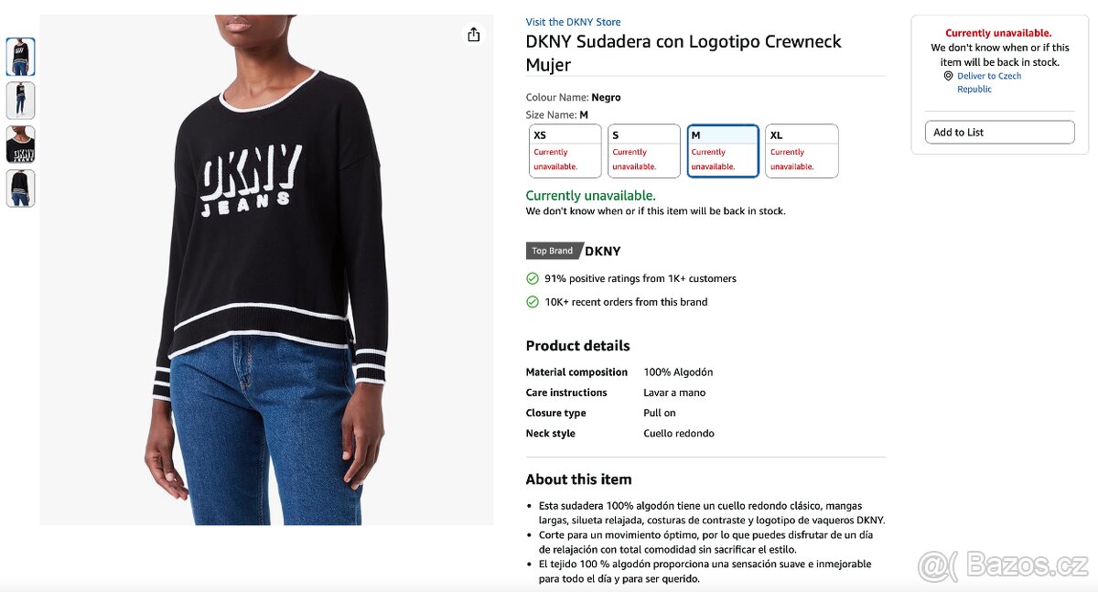
Task: Select the S size option
Action: (x=643, y=151)
